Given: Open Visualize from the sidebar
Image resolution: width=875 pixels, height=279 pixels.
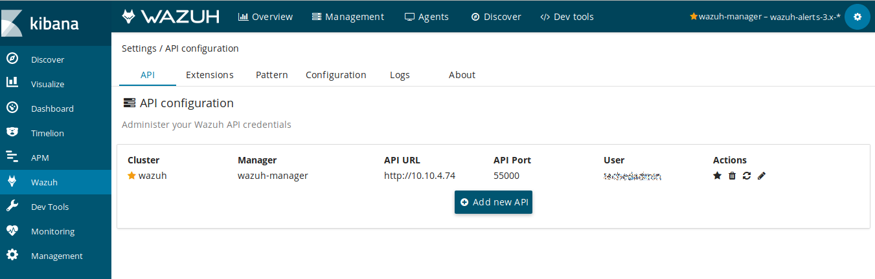Looking at the screenshot, I should point(47,84).
